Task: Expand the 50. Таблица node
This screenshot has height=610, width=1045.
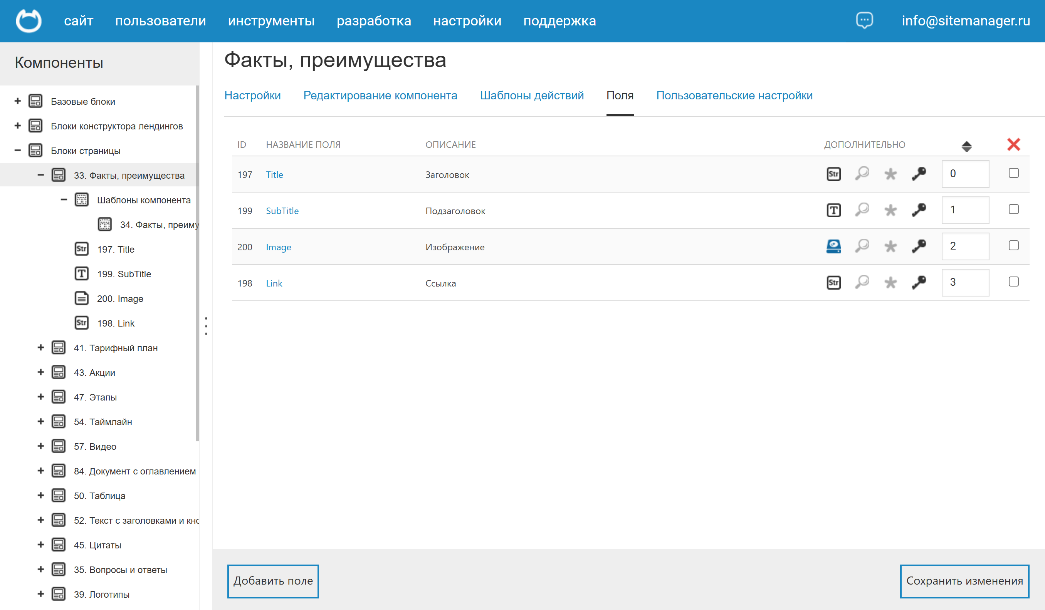Action: click(40, 496)
